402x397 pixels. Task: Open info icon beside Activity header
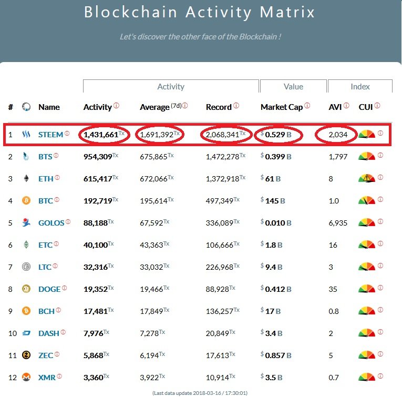click(116, 106)
